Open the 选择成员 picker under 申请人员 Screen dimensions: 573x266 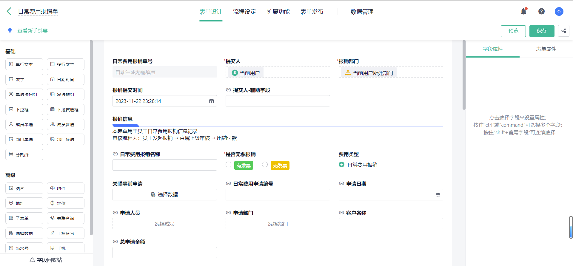pyautogui.click(x=164, y=224)
